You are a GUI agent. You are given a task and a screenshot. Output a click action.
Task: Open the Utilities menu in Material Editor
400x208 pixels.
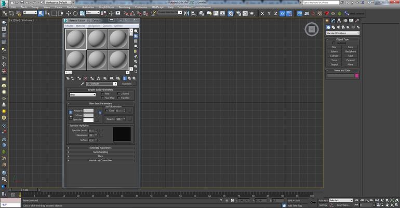pos(118,26)
